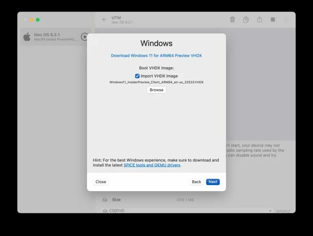This screenshot has height=236, width=313.
Task: Open the CD/DVD dropdown menu
Action: [186, 211]
